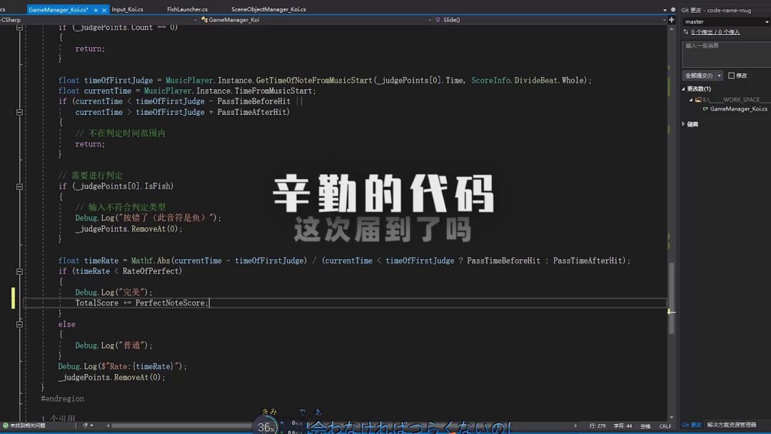Collapse the IsFish if-block fold marker
The width and height of the screenshot is (771, 434).
click(x=19, y=186)
